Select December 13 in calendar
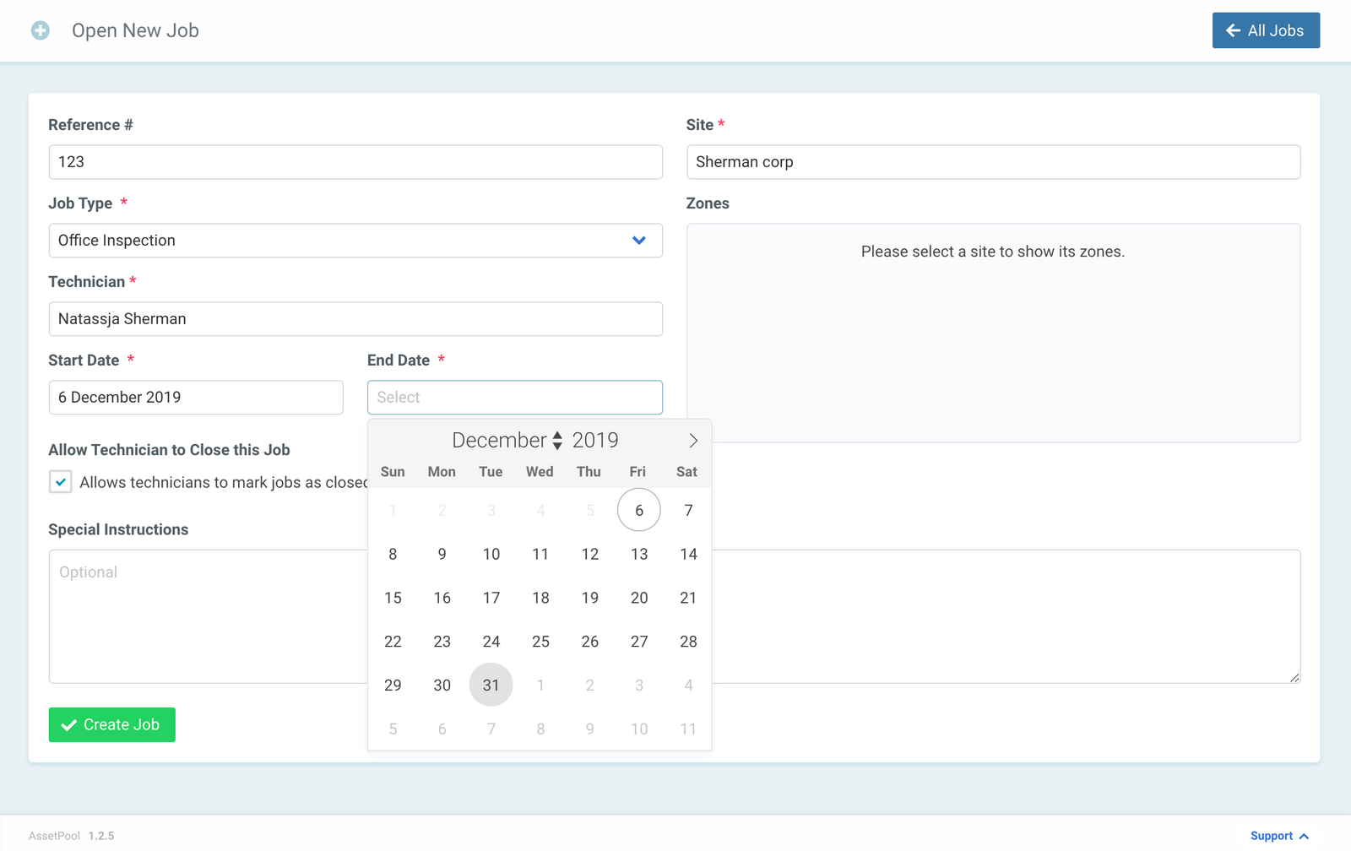Viewport: 1351px width, 851px height. click(x=639, y=554)
